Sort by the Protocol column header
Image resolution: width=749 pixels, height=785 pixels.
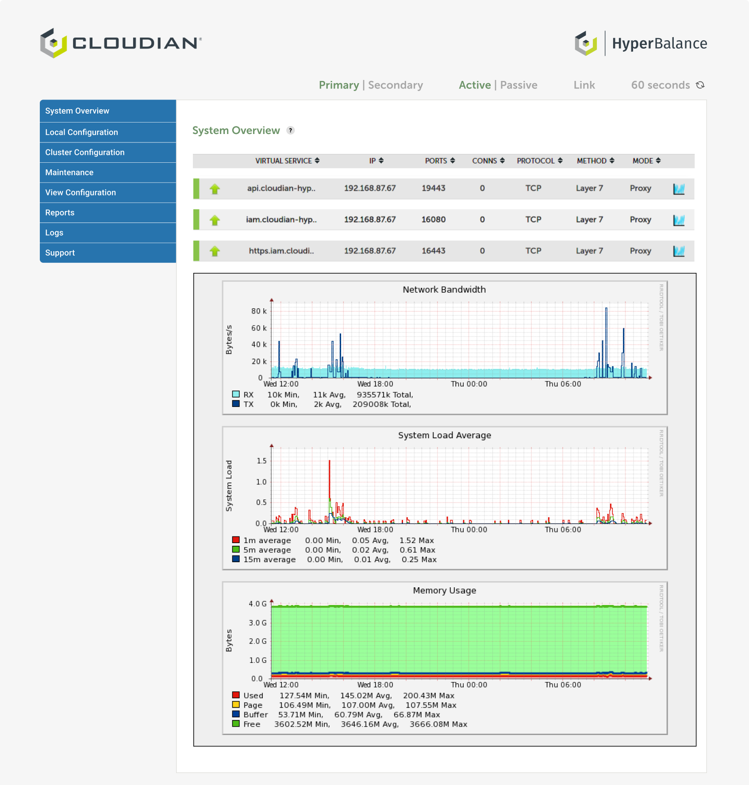pyautogui.click(x=539, y=161)
